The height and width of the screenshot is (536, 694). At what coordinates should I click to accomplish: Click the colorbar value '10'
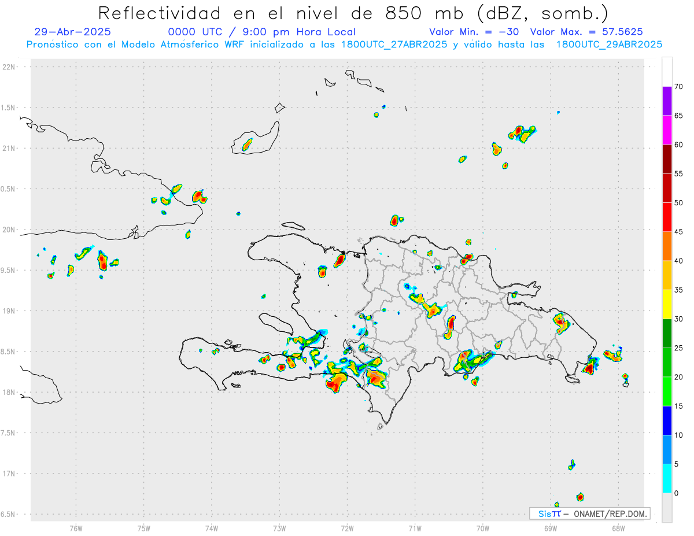pyautogui.click(x=678, y=435)
